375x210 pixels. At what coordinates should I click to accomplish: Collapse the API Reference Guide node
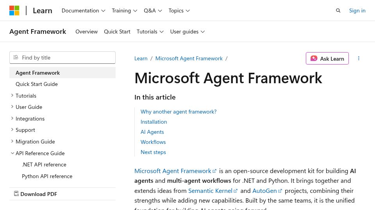point(12,153)
